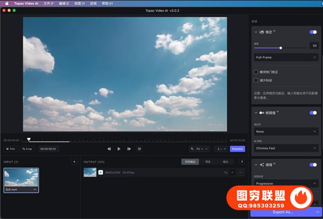The height and width of the screenshot is (219, 323).
Task: Click the checkmark icon on output row
Action: (x=233, y=172)
